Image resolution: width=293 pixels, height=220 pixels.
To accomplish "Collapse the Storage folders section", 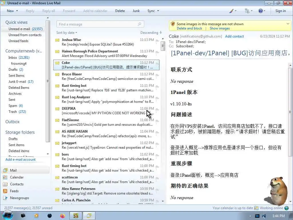I will click(20, 132).
